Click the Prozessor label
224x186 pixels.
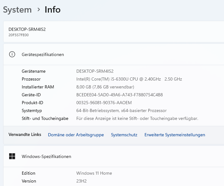click(x=31, y=79)
